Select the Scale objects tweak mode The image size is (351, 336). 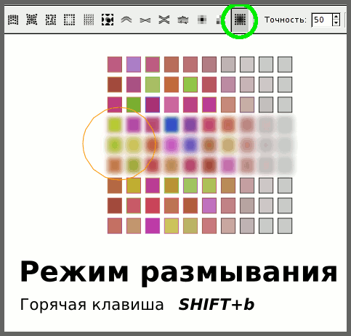click(70, 20)
